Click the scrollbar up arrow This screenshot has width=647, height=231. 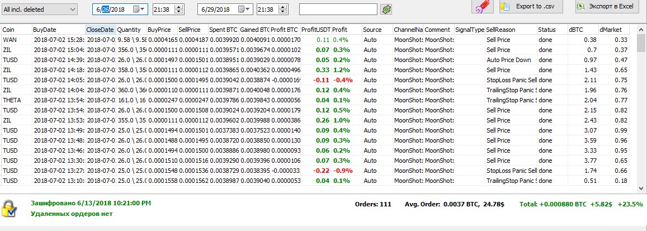click(x=642, y=30)
